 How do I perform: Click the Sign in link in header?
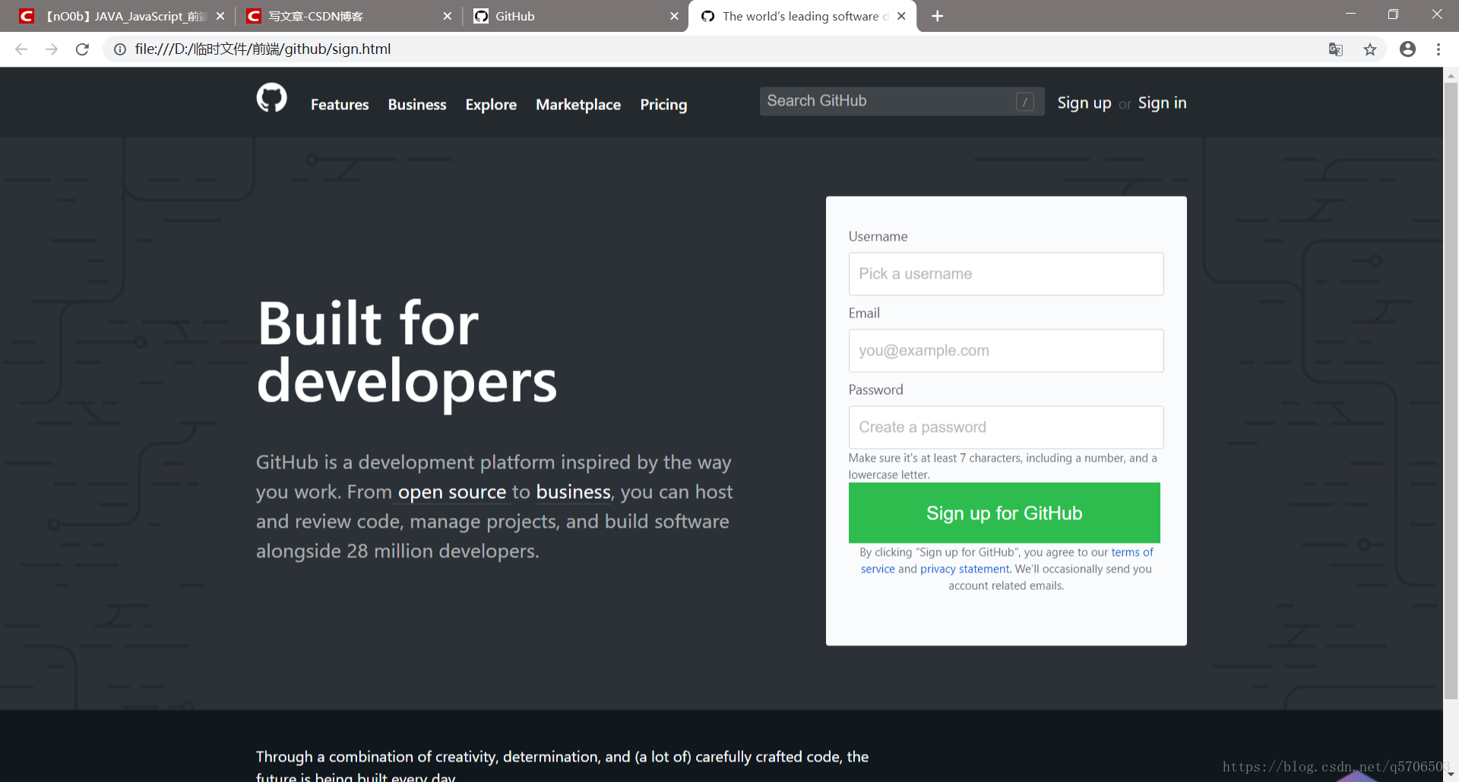tap(1162, 103)
